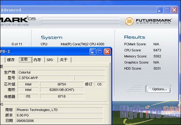Click the Graphics Score label
The height and width of the screenshot is (125, 181).
[136, 62]
